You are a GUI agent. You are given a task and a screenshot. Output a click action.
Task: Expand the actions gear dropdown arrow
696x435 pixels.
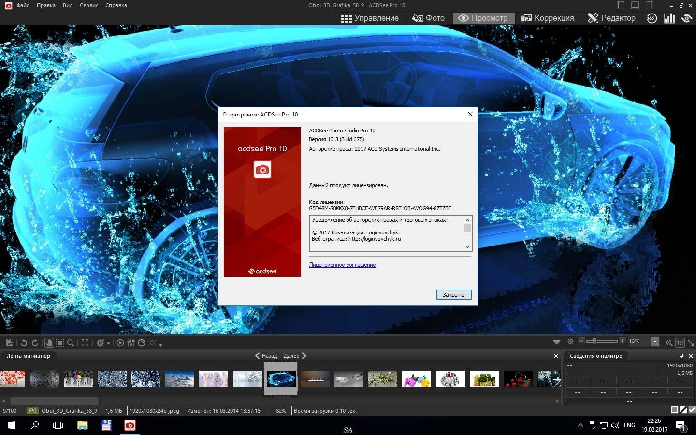point(108,343)
